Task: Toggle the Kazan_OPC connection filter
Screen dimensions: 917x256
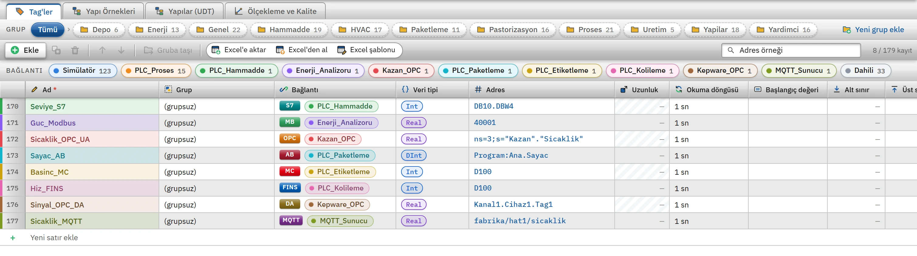Action: (401, 71)
